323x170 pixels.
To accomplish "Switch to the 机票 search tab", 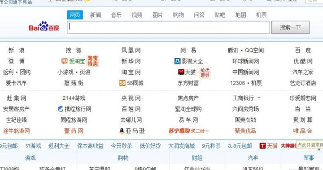I will [262, 15].
